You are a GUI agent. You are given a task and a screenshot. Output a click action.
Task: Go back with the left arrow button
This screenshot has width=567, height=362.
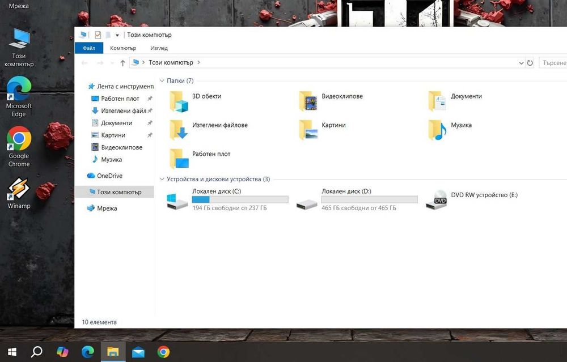click(x=84, y=63)
